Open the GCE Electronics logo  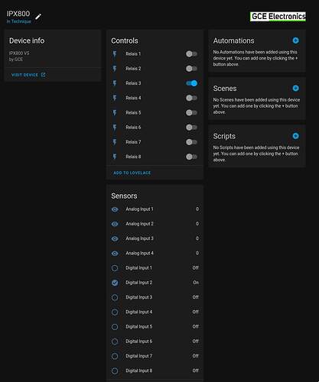coord(278,17)
